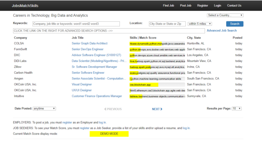Image resolution: width=262 pixels, height=148 pixels.
Task: Open the Advanced Job Search link
Action: (222, 31)
